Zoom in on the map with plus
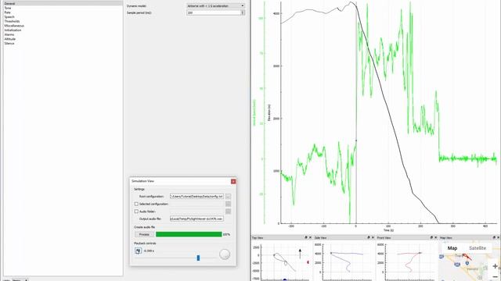The width and height of the screenshot is (501, 281). 496,266
